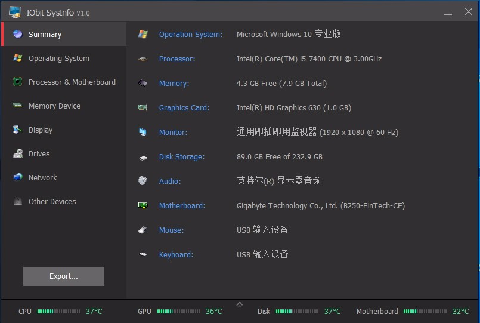Click the Motherboard summary link
480x323 pixels.
coord(182,206)
